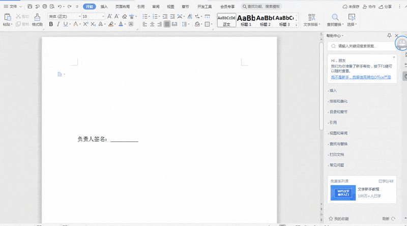The height and width of the screenshot is (226, 407).
Task: Click the Format Painter (格式刷) icon
Action: 37,19
